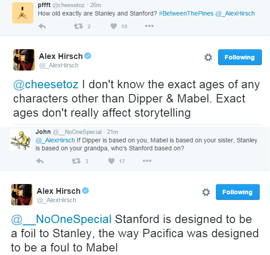Open gear settings menu on first Alex Hirsch tweet
Screen dimensions: 270x255
[208, 57]
